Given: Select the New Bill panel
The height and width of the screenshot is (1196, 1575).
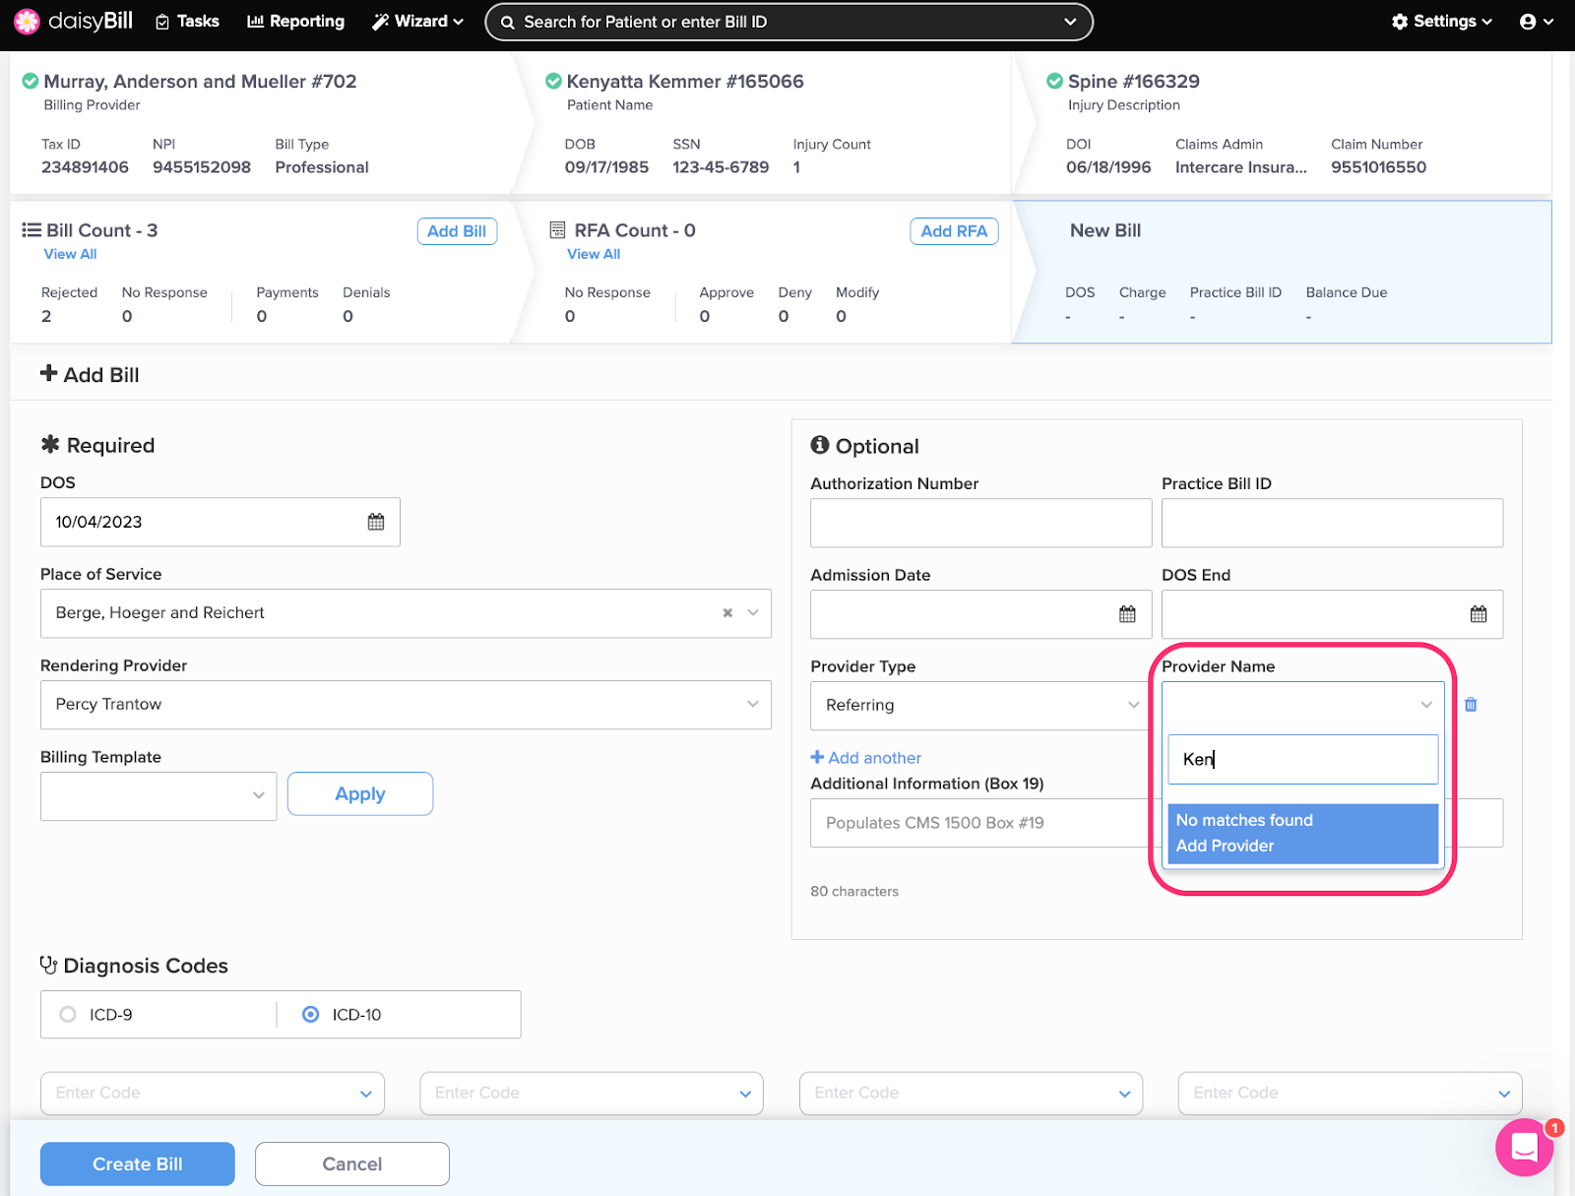Looking at the screenshot, I should click(x=1282, y=272).
